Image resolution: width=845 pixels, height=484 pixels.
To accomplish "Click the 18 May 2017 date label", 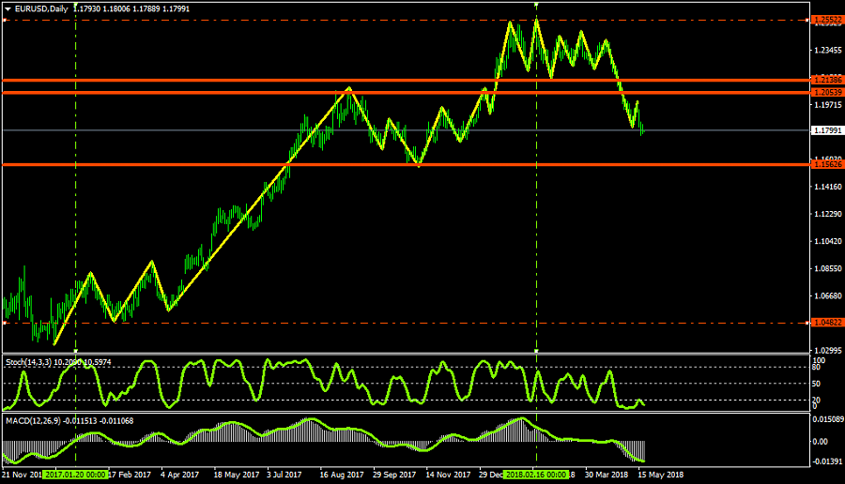I will pos(237,475).
